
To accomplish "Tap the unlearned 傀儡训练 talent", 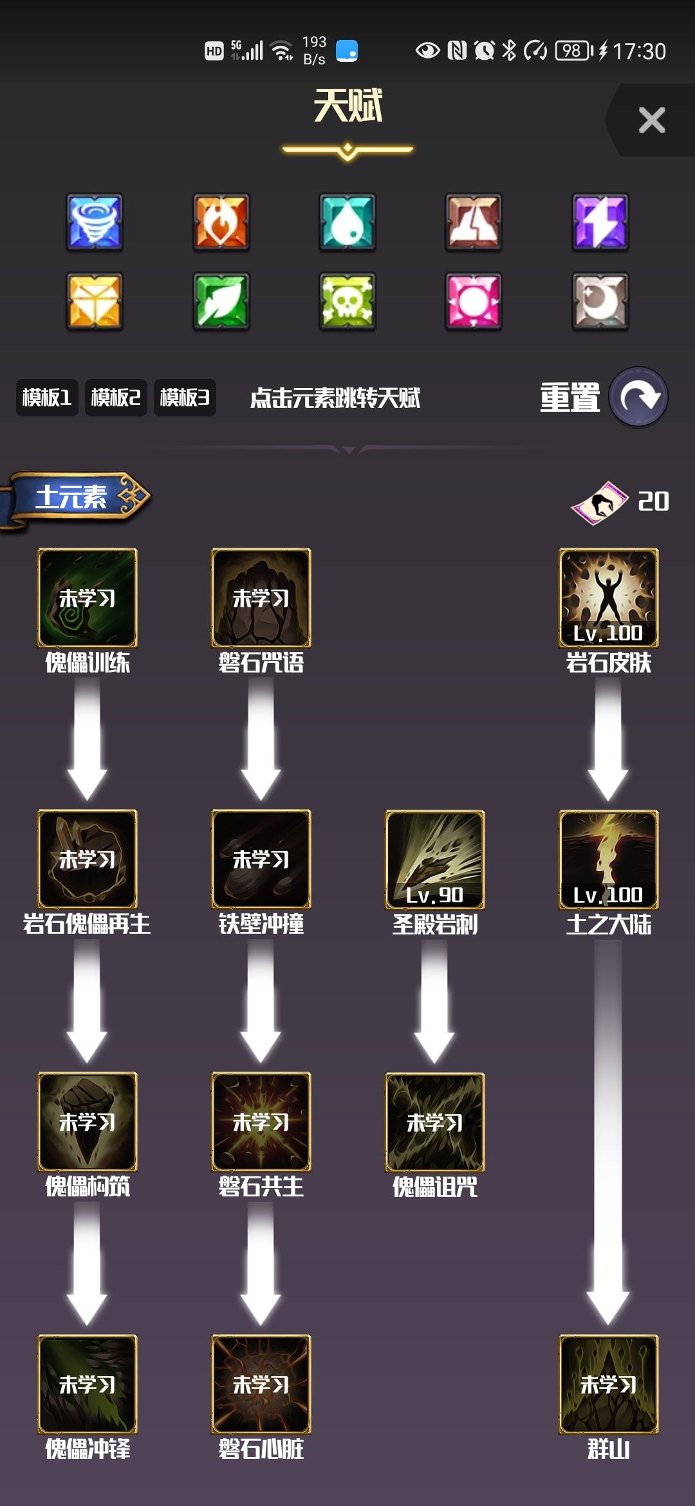I will [88, 598].
